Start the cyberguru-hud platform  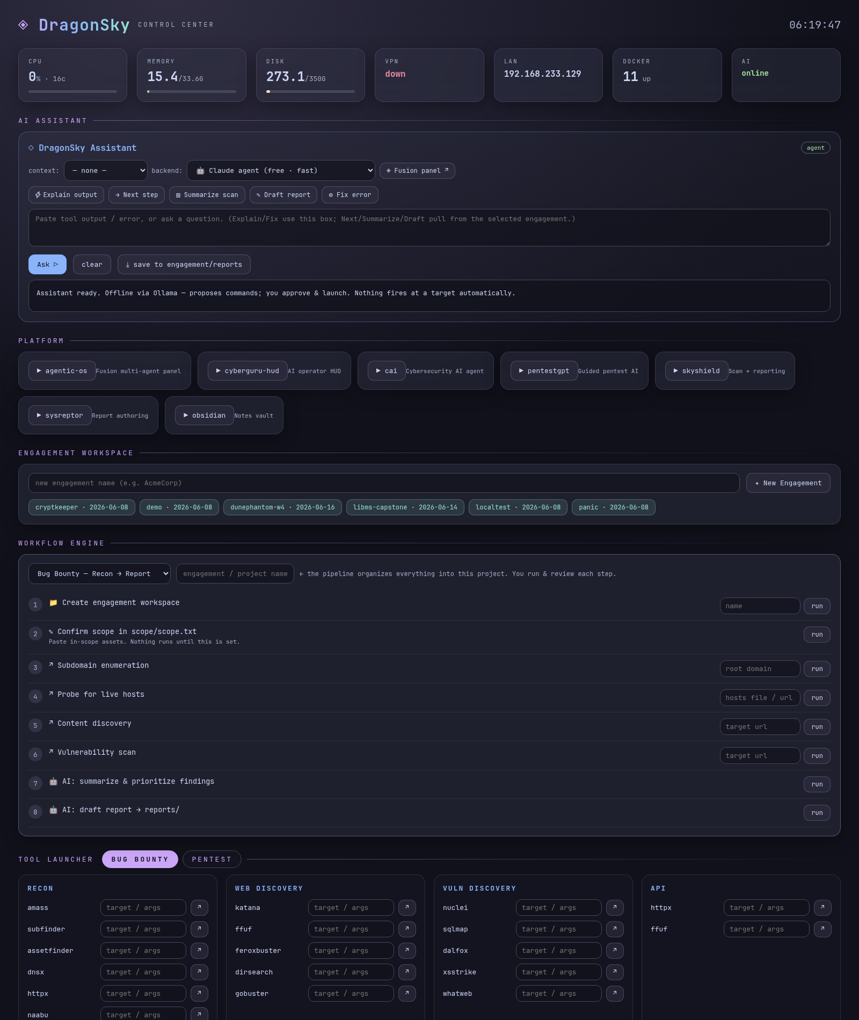pos(247,370)
